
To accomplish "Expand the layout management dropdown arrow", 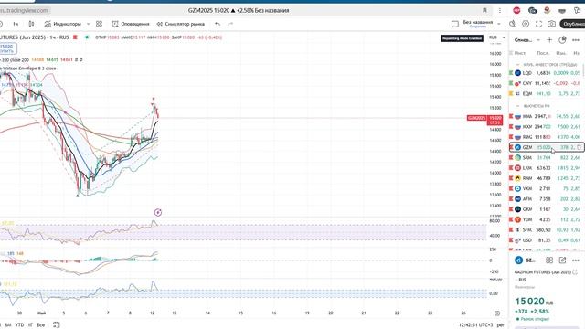I will pyautogui.click(x=499, y=24).
